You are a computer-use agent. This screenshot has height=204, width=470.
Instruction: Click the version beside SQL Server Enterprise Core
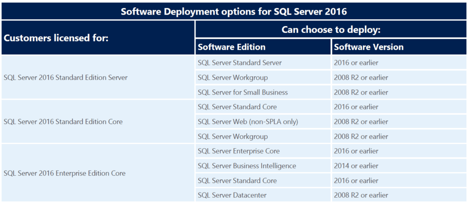[x=356, y=151]
